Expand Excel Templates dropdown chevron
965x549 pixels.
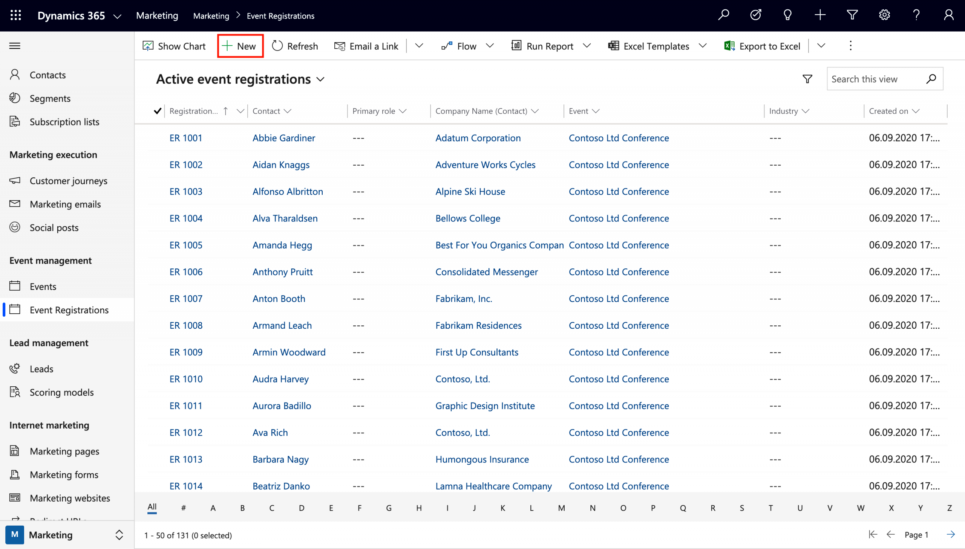point(702,46)
